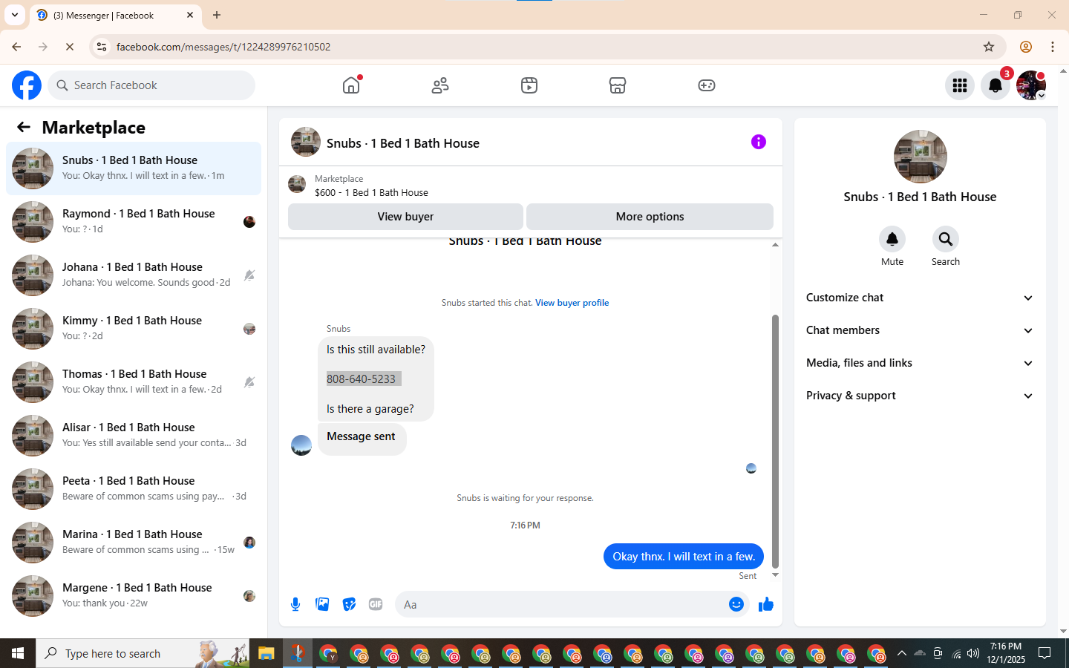The width and height of the screenshot is (1069, 668).
Task: Open a new browser tab
Action: pos(217,15)
